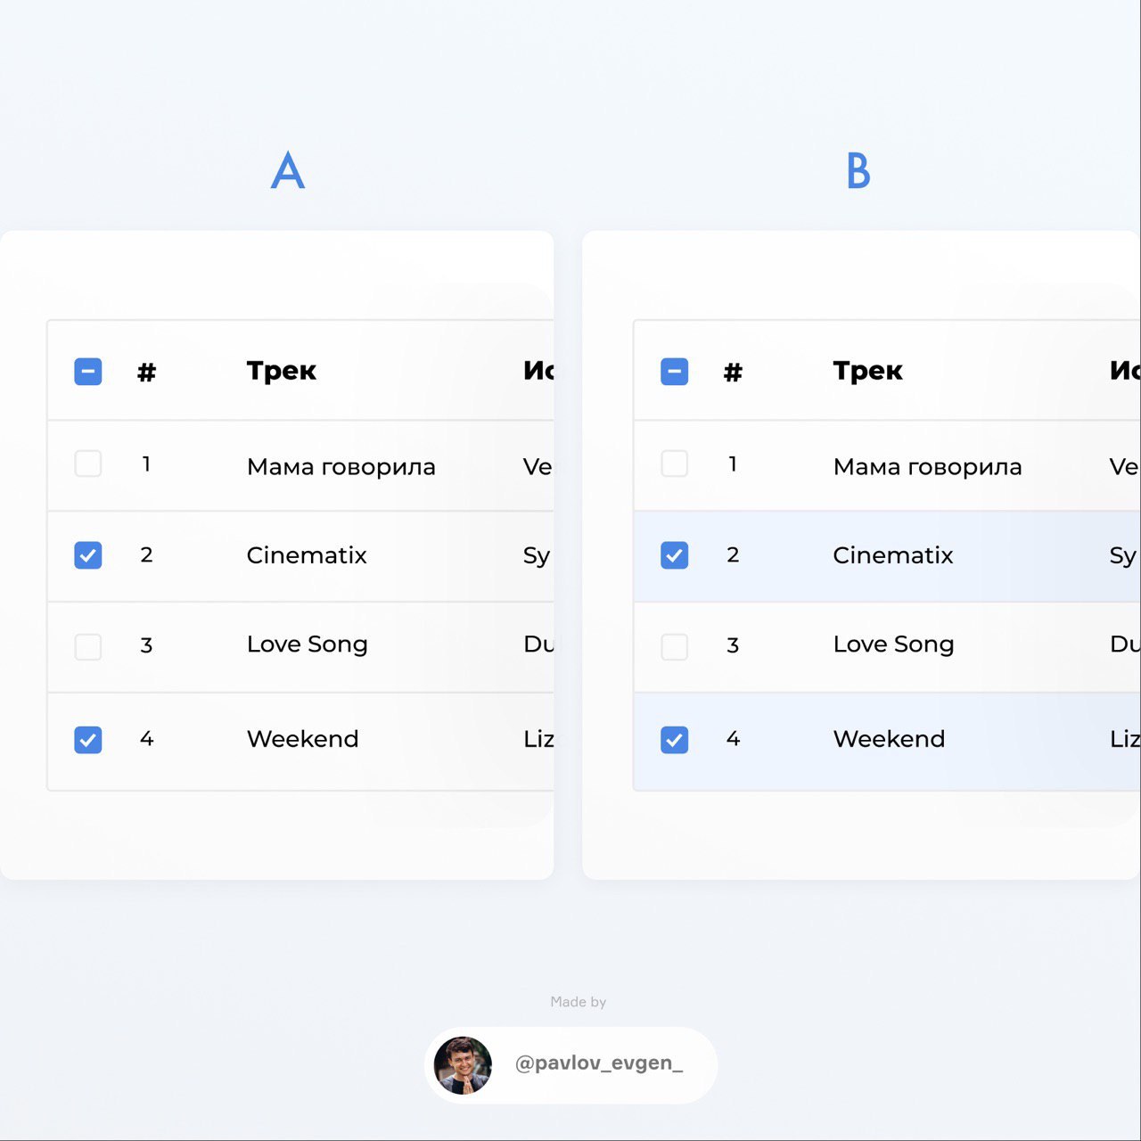The width and height of the screenshot is (1141, 1141).
Task: Toggle the select-all checkbox in table B
Action: [x=675, y=372]
